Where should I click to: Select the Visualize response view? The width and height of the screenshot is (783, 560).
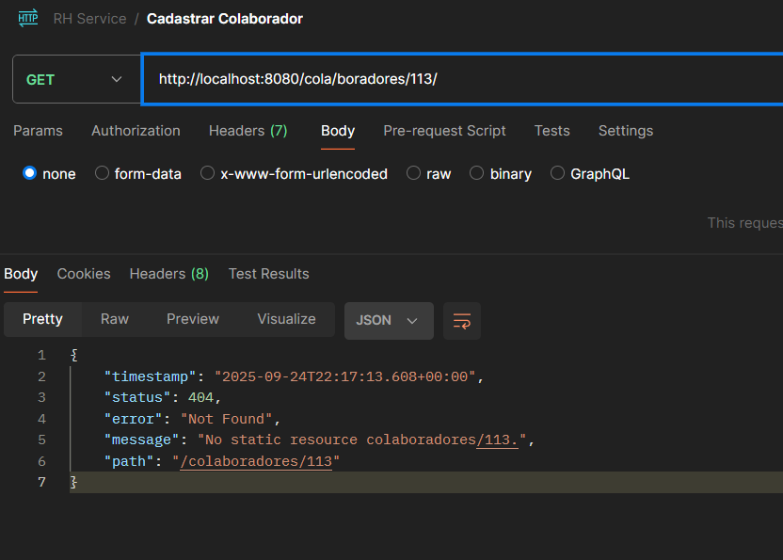click(x=287, y=319)
